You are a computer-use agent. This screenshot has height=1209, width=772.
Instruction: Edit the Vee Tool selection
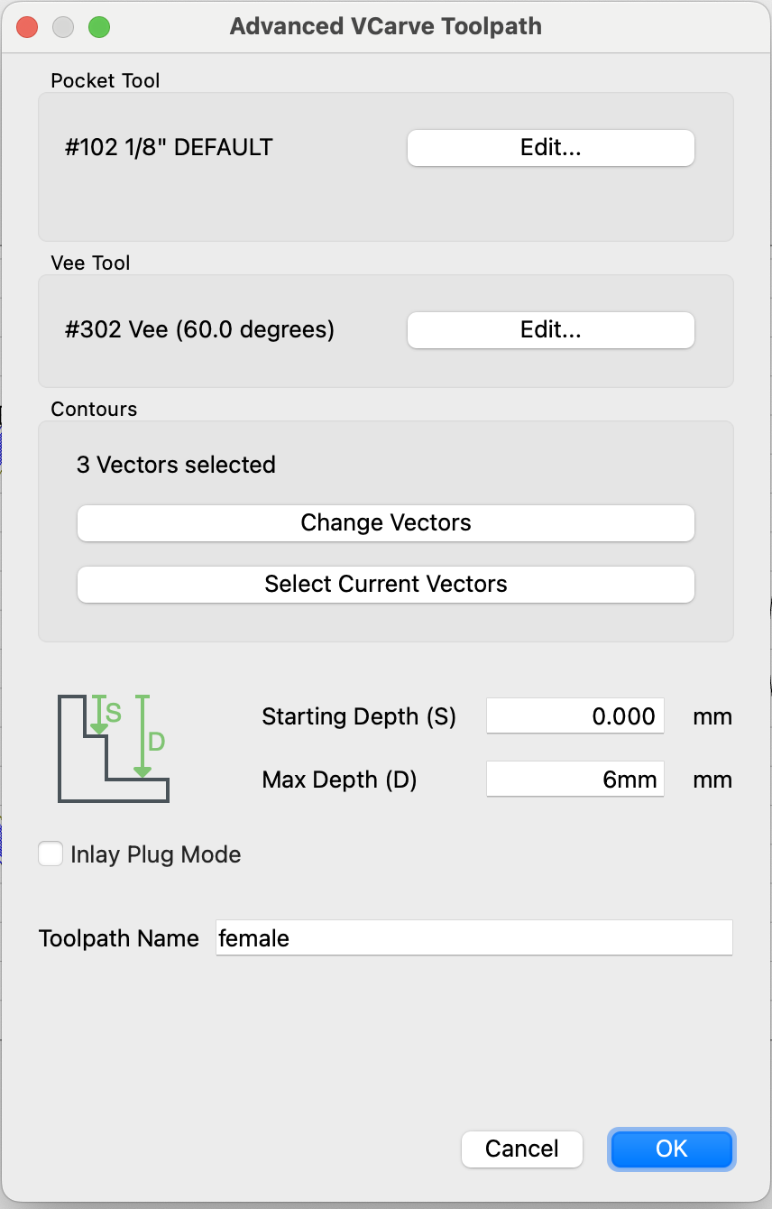click(x=550, y=330)
